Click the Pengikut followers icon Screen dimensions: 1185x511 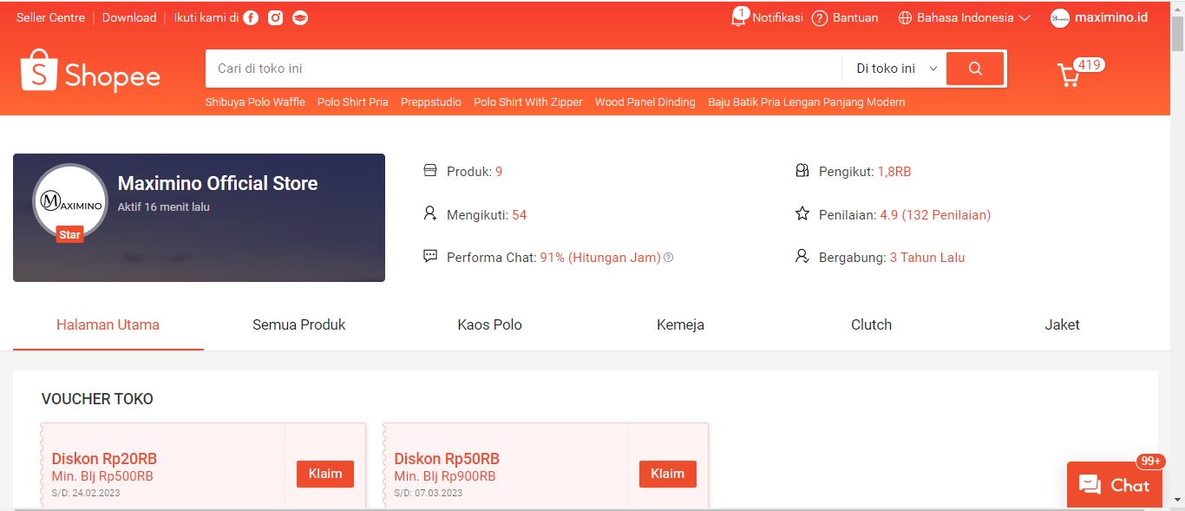click(802, 171)
